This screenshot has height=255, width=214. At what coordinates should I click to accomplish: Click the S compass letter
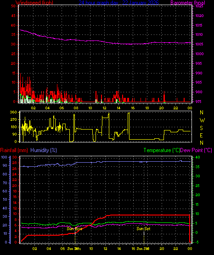[x=201, y=128]
